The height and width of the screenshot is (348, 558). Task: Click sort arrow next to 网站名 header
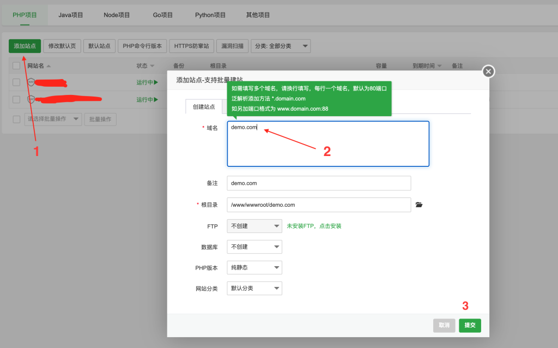coord(48,66)
